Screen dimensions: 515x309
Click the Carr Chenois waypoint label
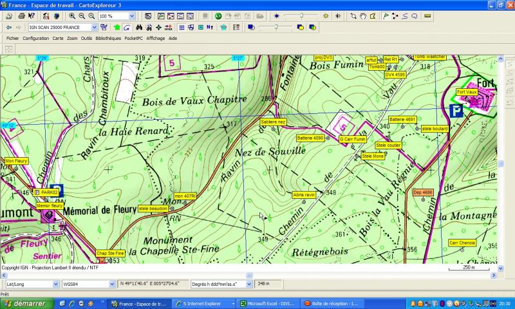[x=462, y=243]
